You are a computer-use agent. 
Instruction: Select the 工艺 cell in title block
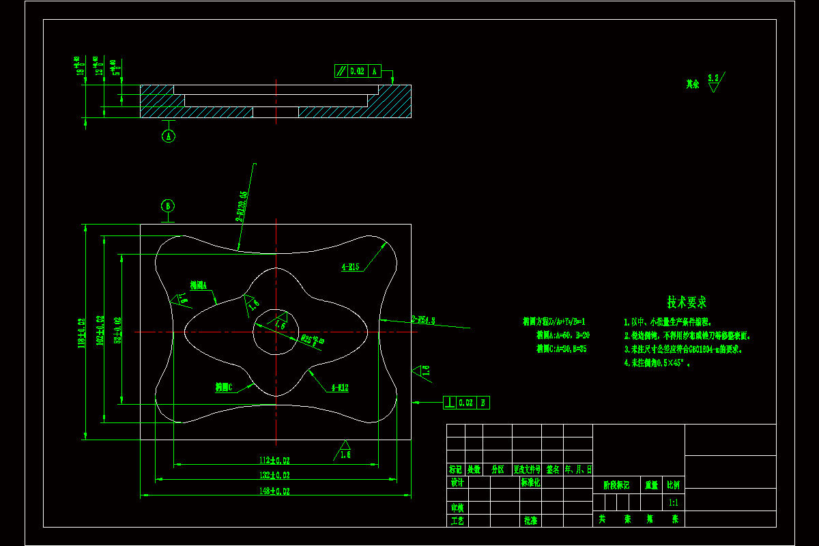(457, 521)
